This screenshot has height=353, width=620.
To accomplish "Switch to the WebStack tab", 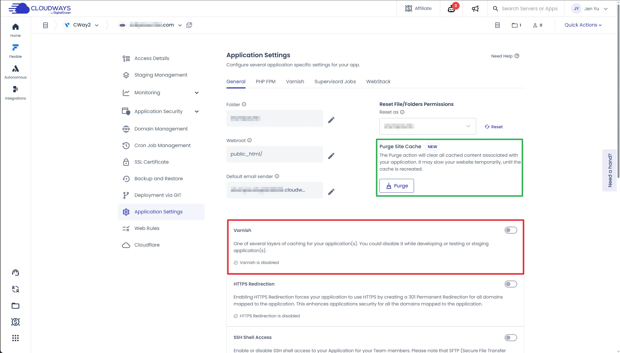I will pos(378,82).
